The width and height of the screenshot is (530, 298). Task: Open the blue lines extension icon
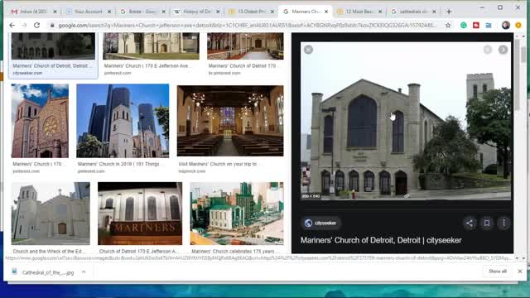[489, 26]
